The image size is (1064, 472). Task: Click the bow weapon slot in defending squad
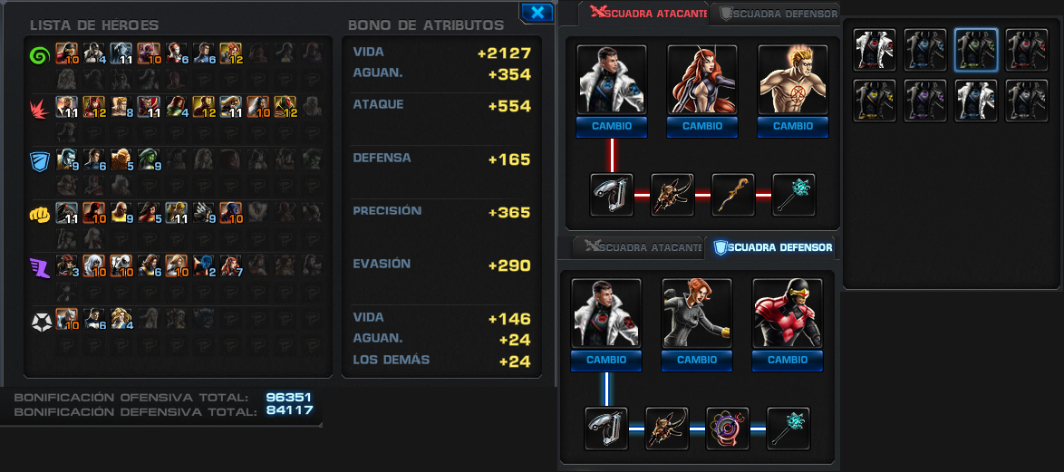pyautogui.click(x=666, y=429)
